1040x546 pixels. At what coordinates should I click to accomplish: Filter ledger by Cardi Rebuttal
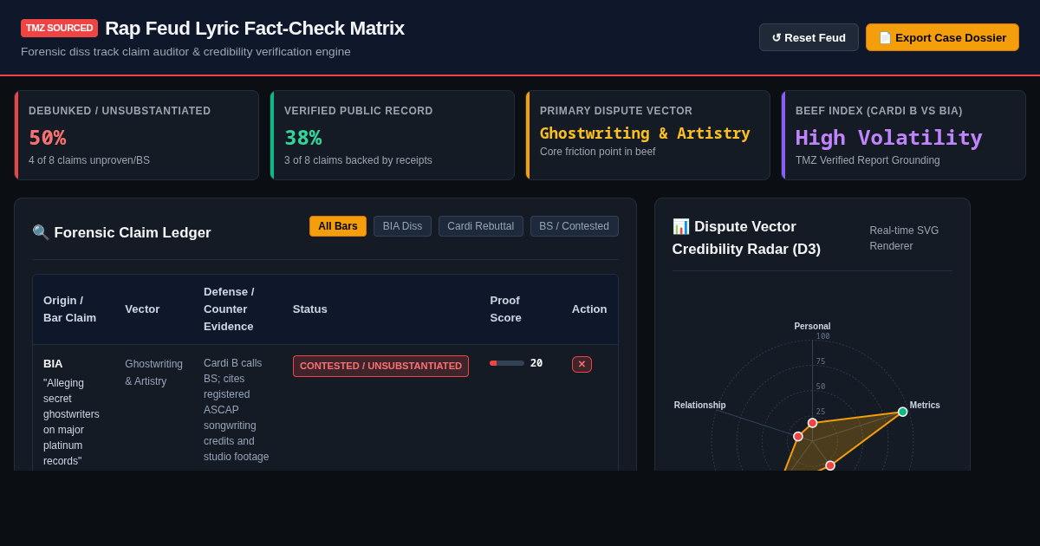pos(481,226)
